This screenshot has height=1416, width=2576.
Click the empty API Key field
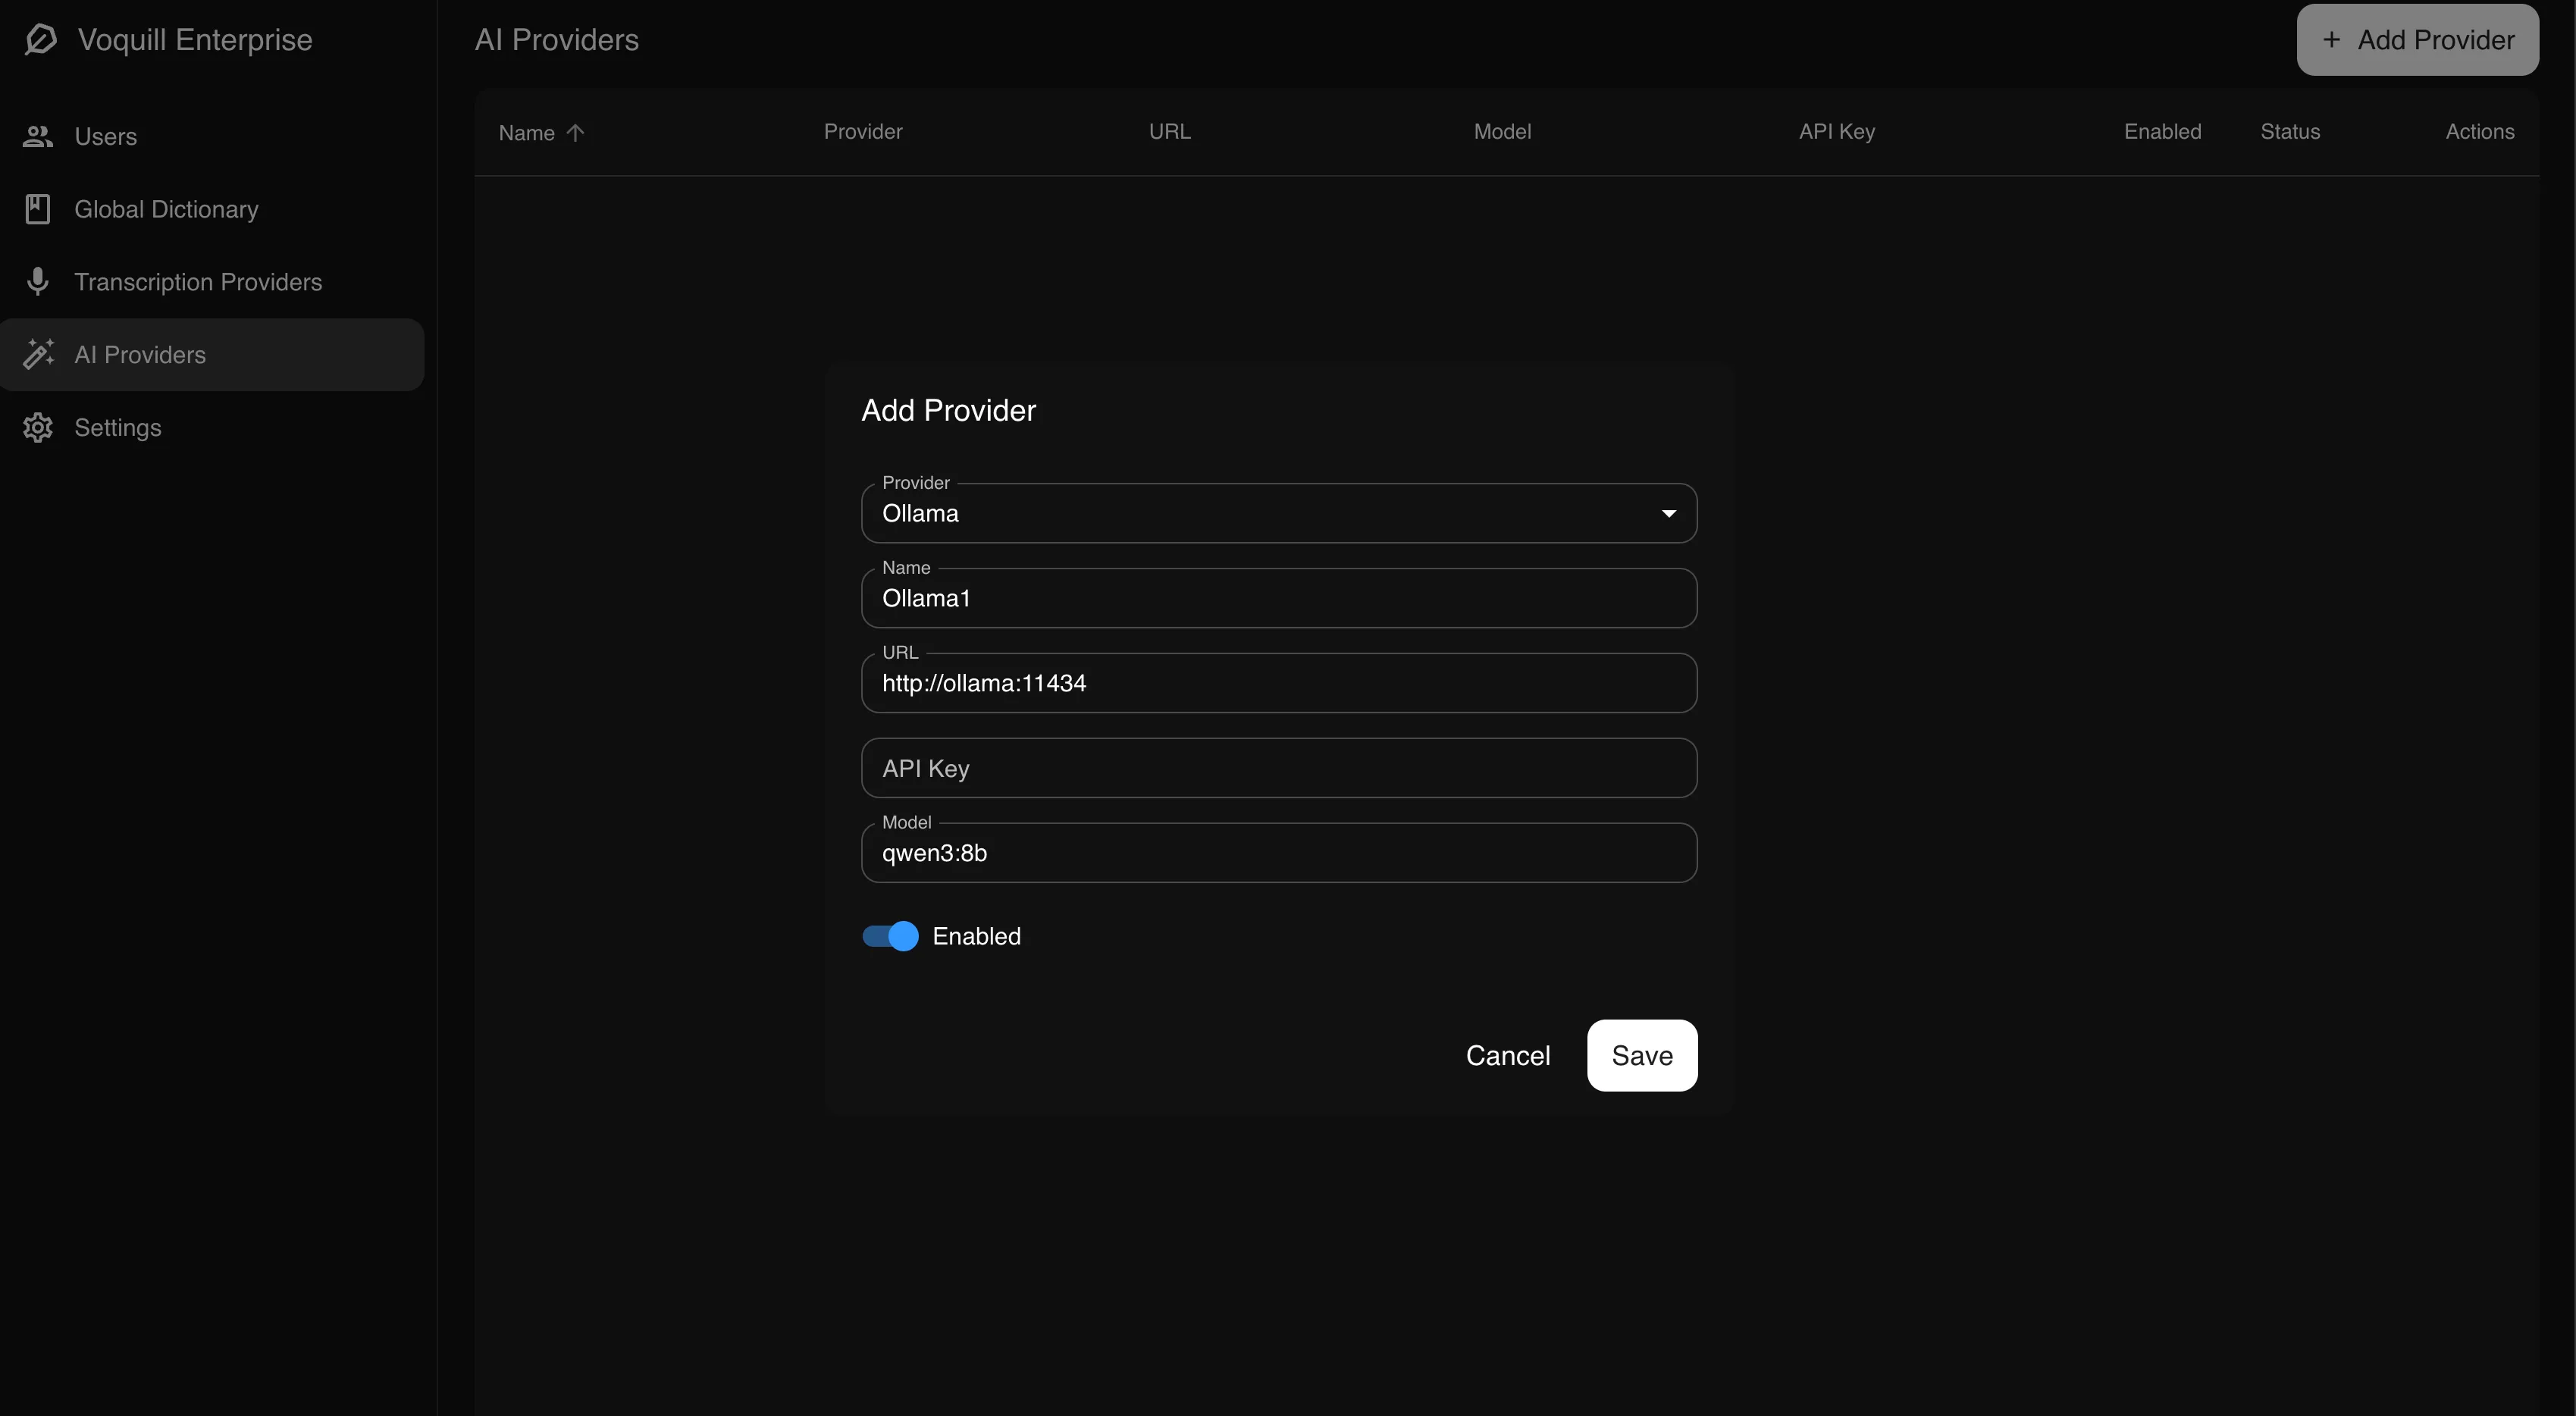pos(1278,768)
